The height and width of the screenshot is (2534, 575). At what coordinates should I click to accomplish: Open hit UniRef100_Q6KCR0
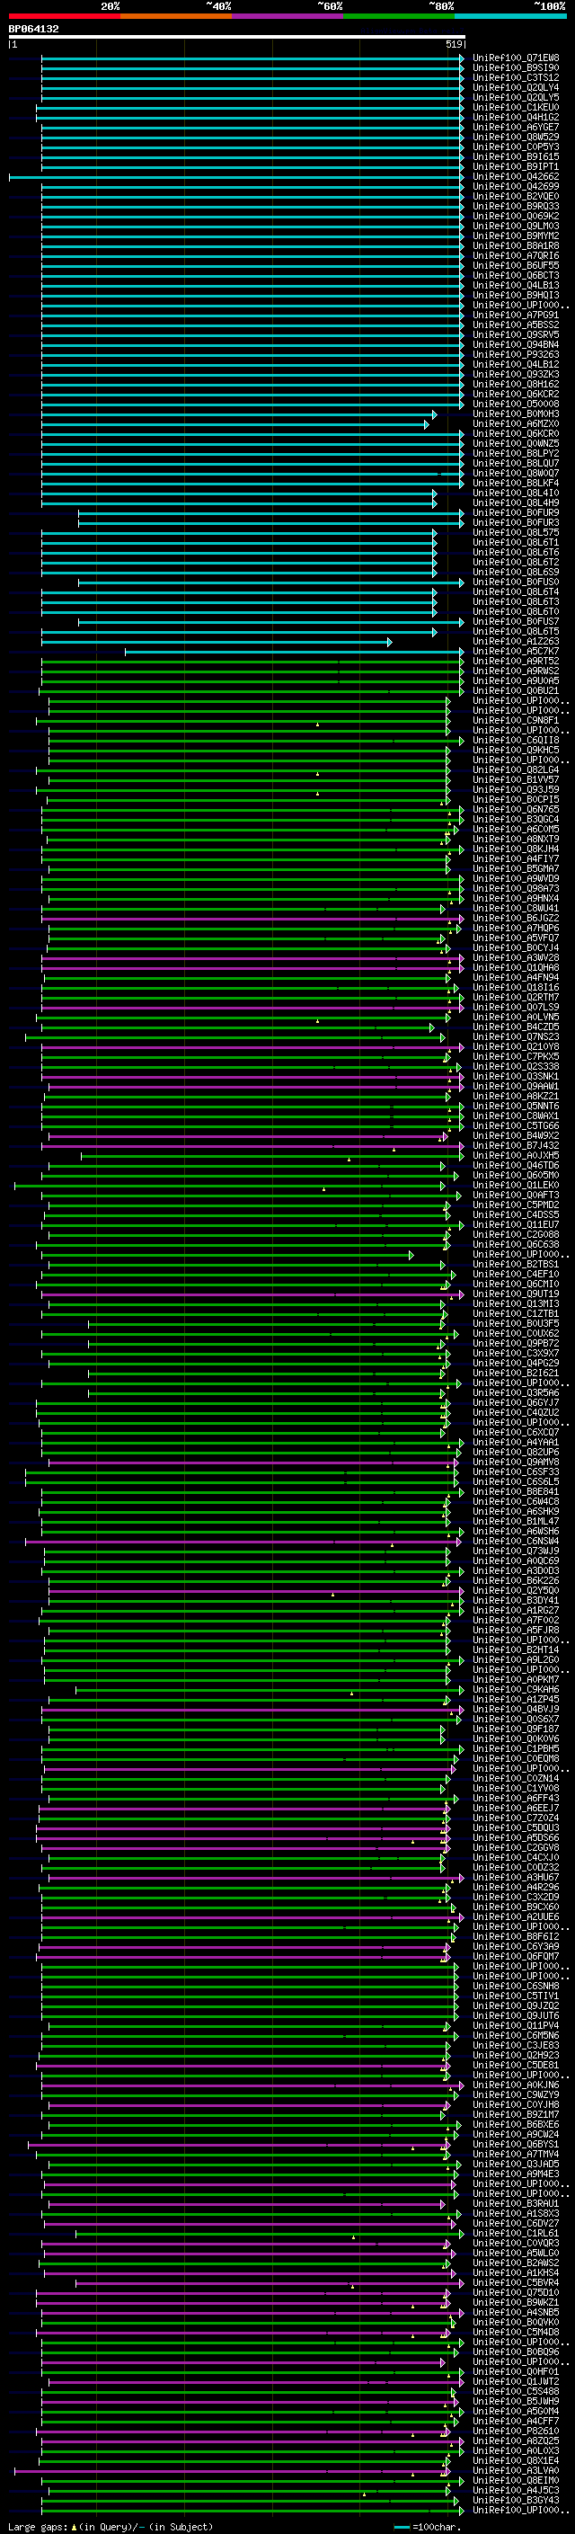pyautogui.click(x=515, y=434)
